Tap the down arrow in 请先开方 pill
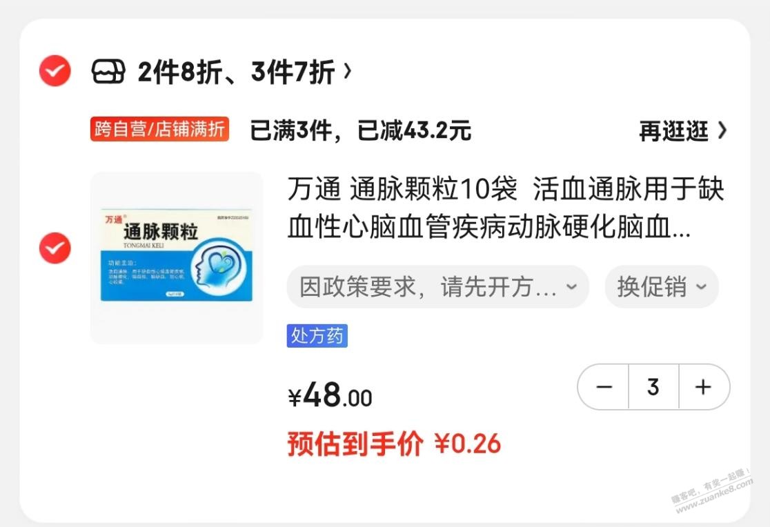This screenshot has height=527, width=770. tap(571, 286)
